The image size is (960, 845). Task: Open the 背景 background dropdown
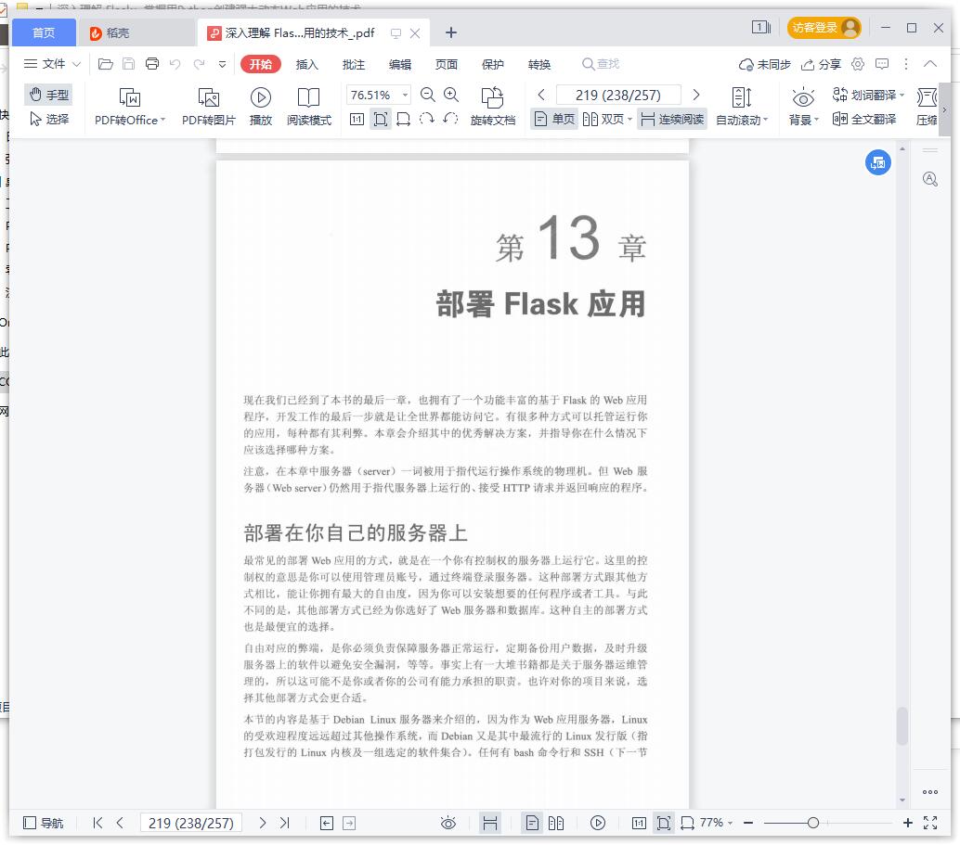803,106
